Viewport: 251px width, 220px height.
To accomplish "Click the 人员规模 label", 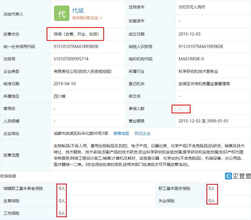I will coord(11,121).
